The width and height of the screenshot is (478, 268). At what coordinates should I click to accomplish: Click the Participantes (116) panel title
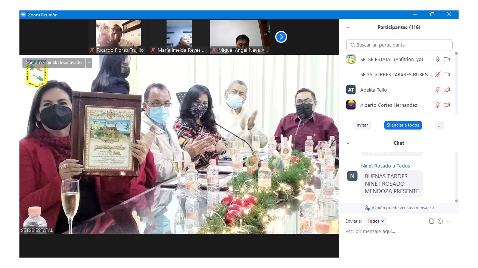tap(399, 28)
